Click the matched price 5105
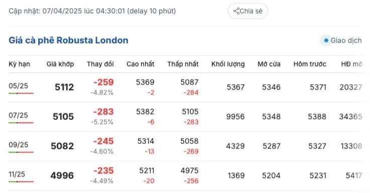This screenshot has height=193, width=370. click(63, 116)
